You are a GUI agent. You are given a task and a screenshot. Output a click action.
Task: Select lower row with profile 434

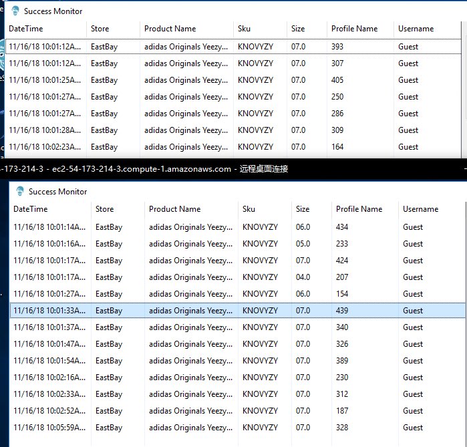[x=238, y=227]
